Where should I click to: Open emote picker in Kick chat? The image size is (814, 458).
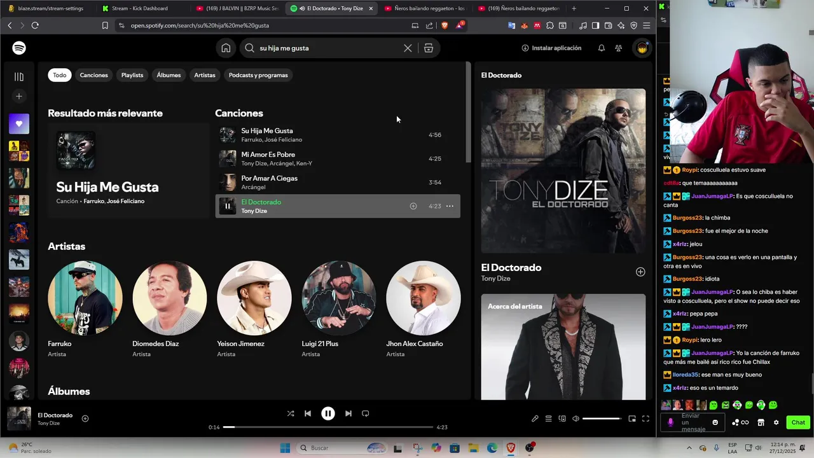pyautogui.click(x=715, y=422)
